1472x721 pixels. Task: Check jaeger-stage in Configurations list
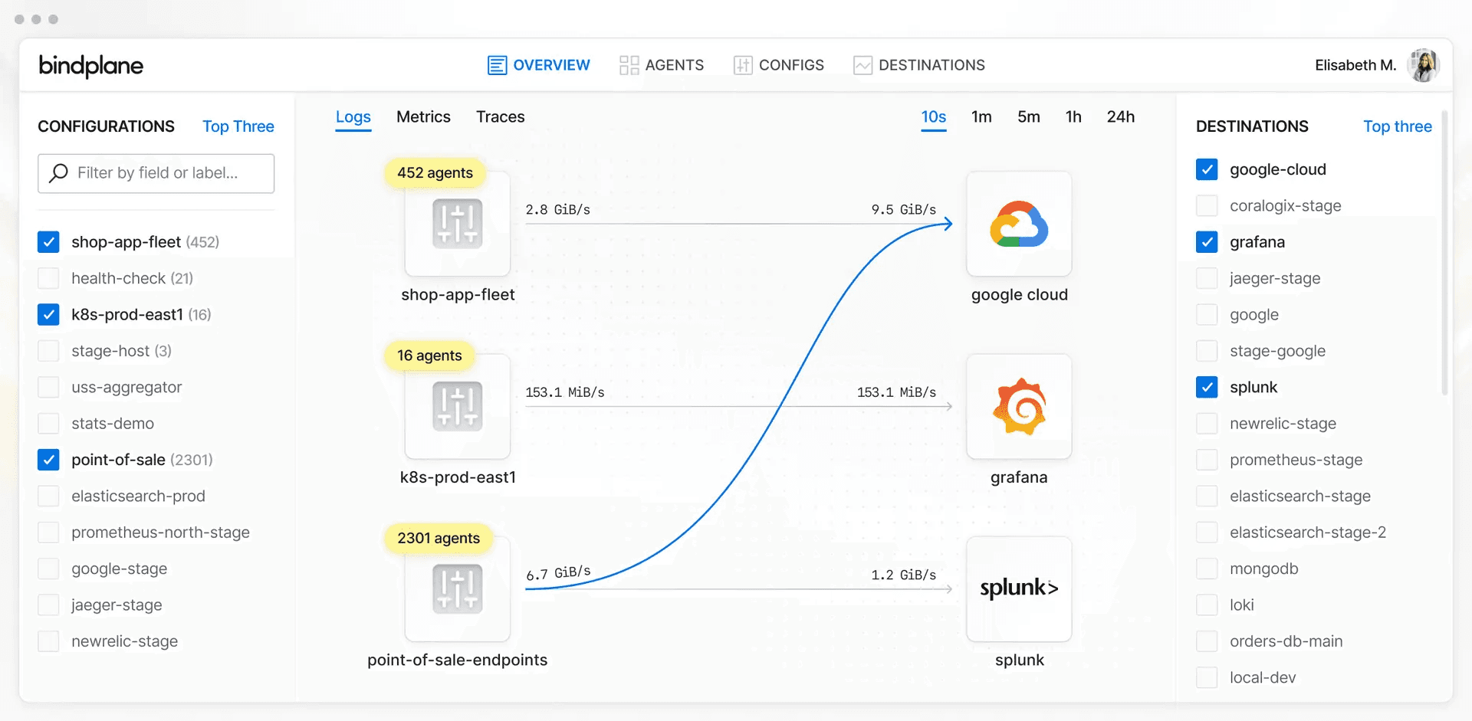pos(48,605)
